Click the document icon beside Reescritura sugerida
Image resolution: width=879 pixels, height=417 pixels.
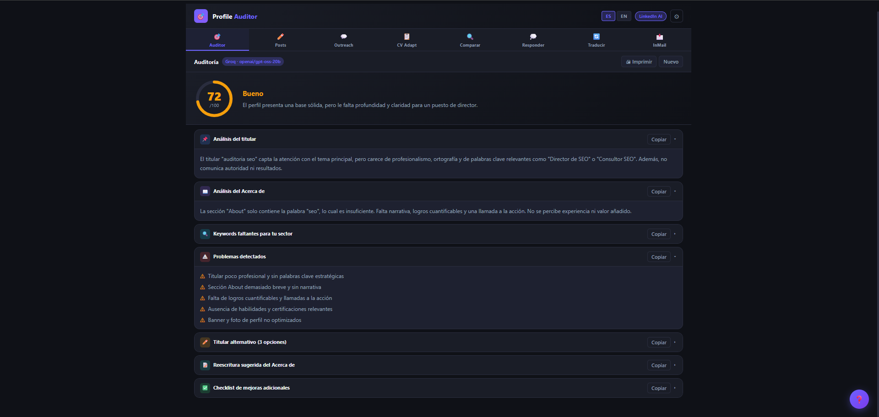click(205, 365)
